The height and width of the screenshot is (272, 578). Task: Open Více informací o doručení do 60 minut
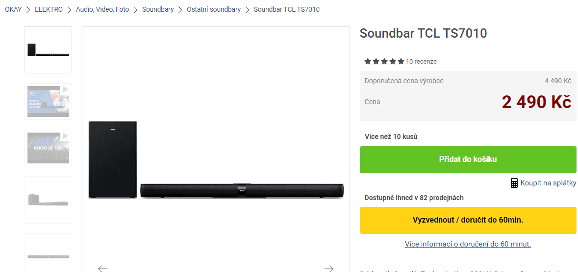pos(468,244)
